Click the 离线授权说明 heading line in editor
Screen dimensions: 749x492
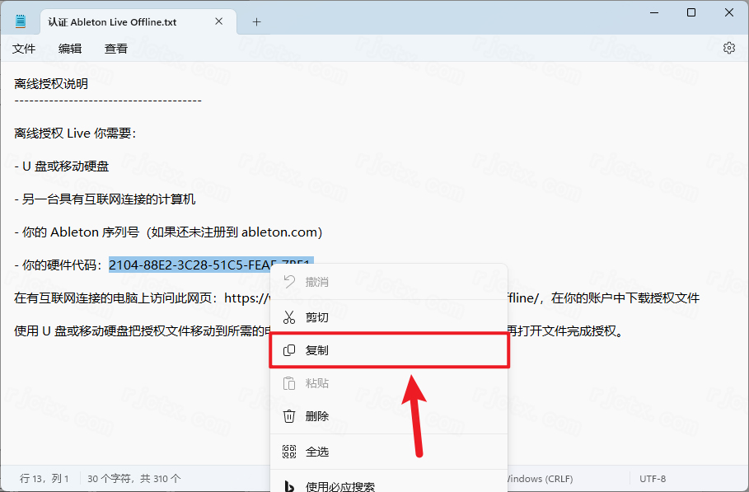[51, 83]
